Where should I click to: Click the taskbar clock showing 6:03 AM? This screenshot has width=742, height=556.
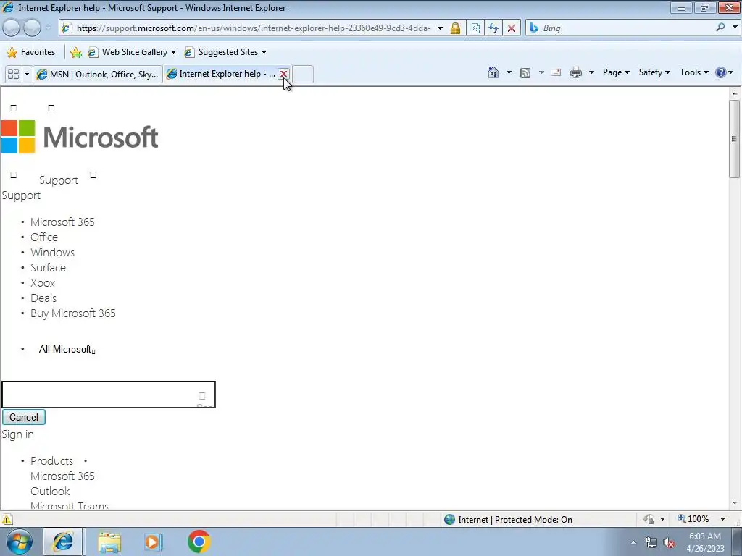tap(705, 542)
